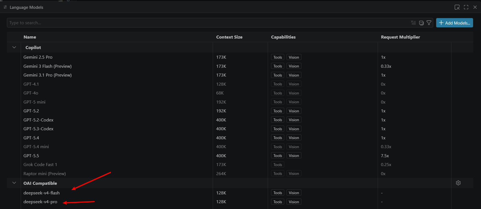Click the Vision badge for GPT-4o
The image size is (481, 209).
coord(294,93)
